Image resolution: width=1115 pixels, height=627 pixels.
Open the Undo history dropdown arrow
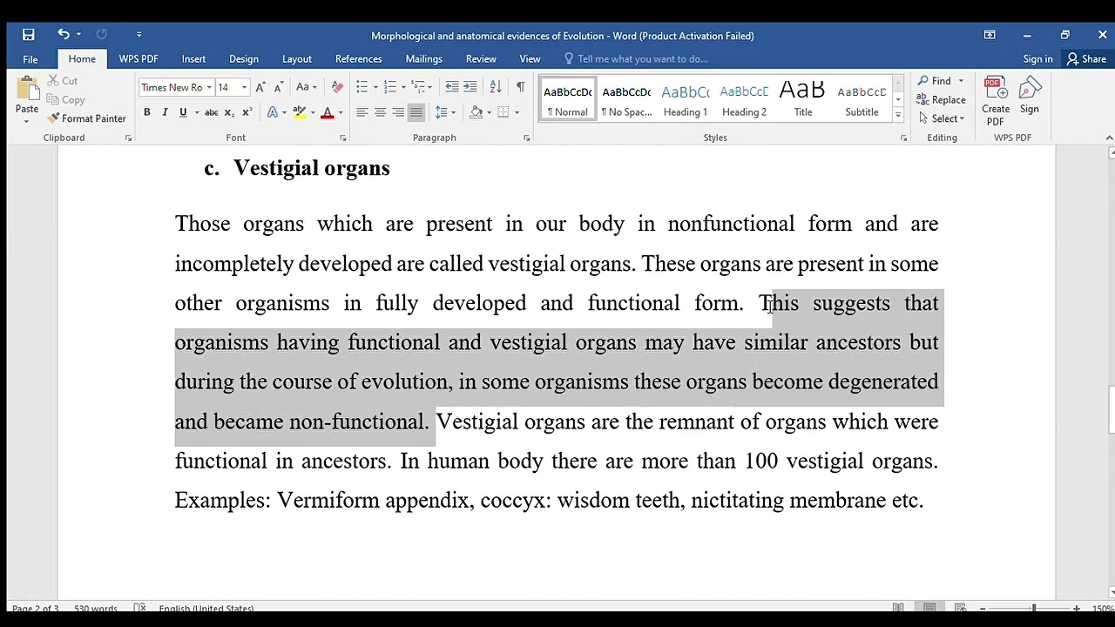click(78, 35)
